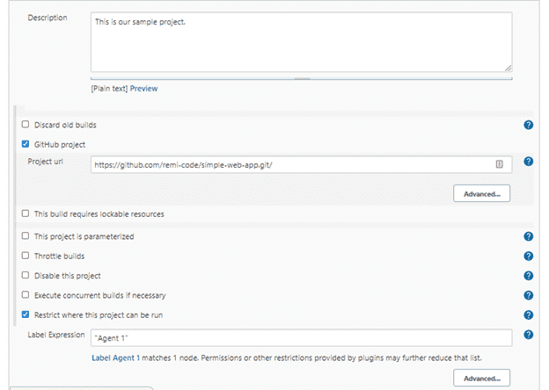Enable This project is parameterized option

tap(26, 236)
